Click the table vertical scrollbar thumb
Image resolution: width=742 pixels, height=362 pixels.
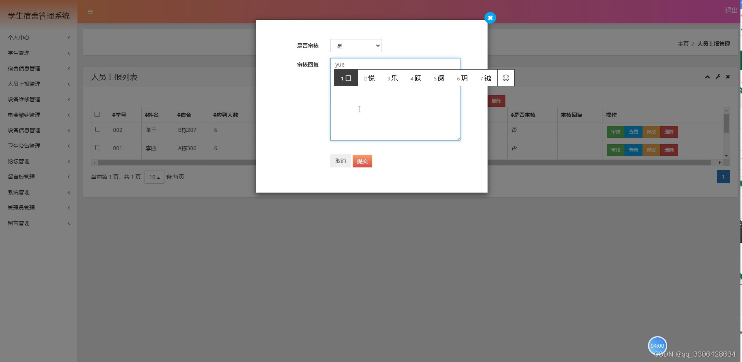coord(726,123)
